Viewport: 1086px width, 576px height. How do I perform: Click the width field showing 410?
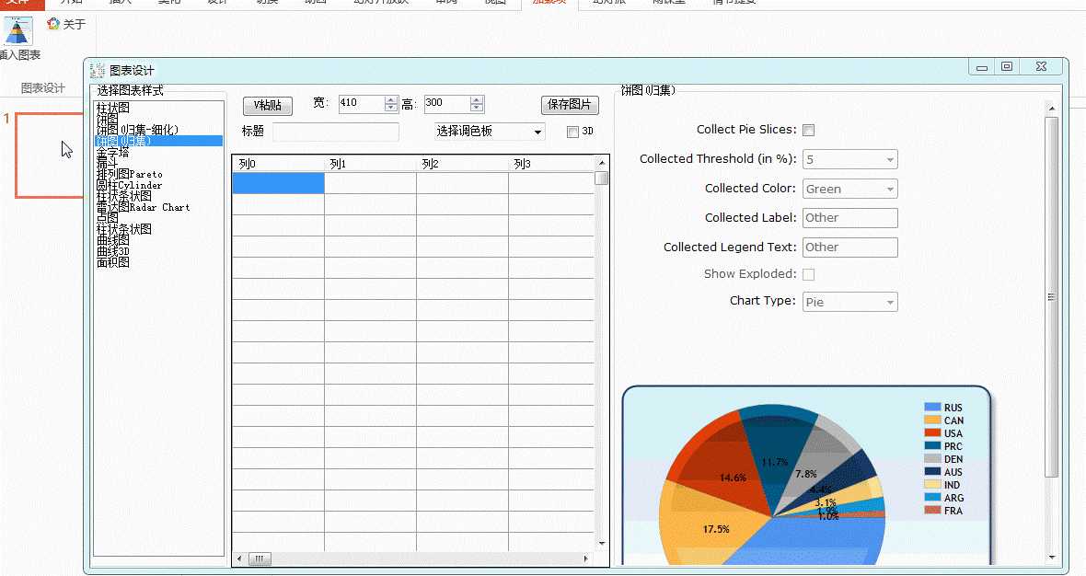coord(363,104)
